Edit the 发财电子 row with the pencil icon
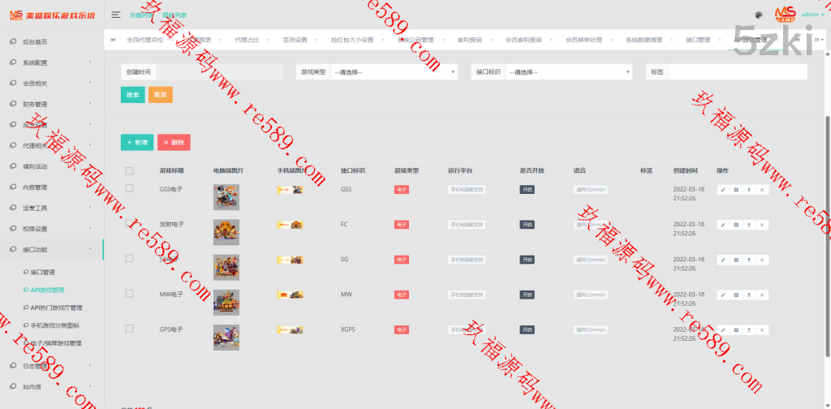The width and height of the screenshot is (831, 409). coord(723,225)
